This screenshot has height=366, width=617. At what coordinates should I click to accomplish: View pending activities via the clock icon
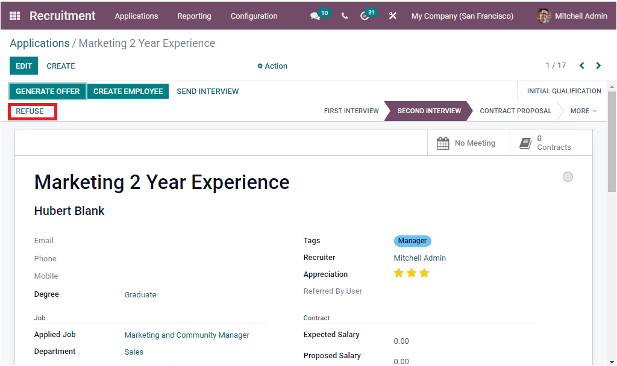pos(366,16)
